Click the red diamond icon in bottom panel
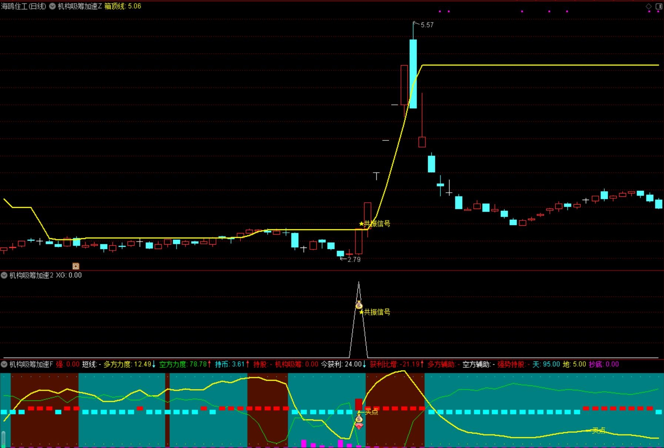This screenshot has width=664, height=448. coord(359,427)
